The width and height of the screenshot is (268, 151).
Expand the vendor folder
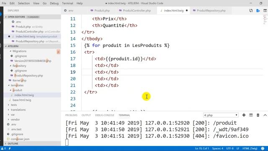coord(15,120)
